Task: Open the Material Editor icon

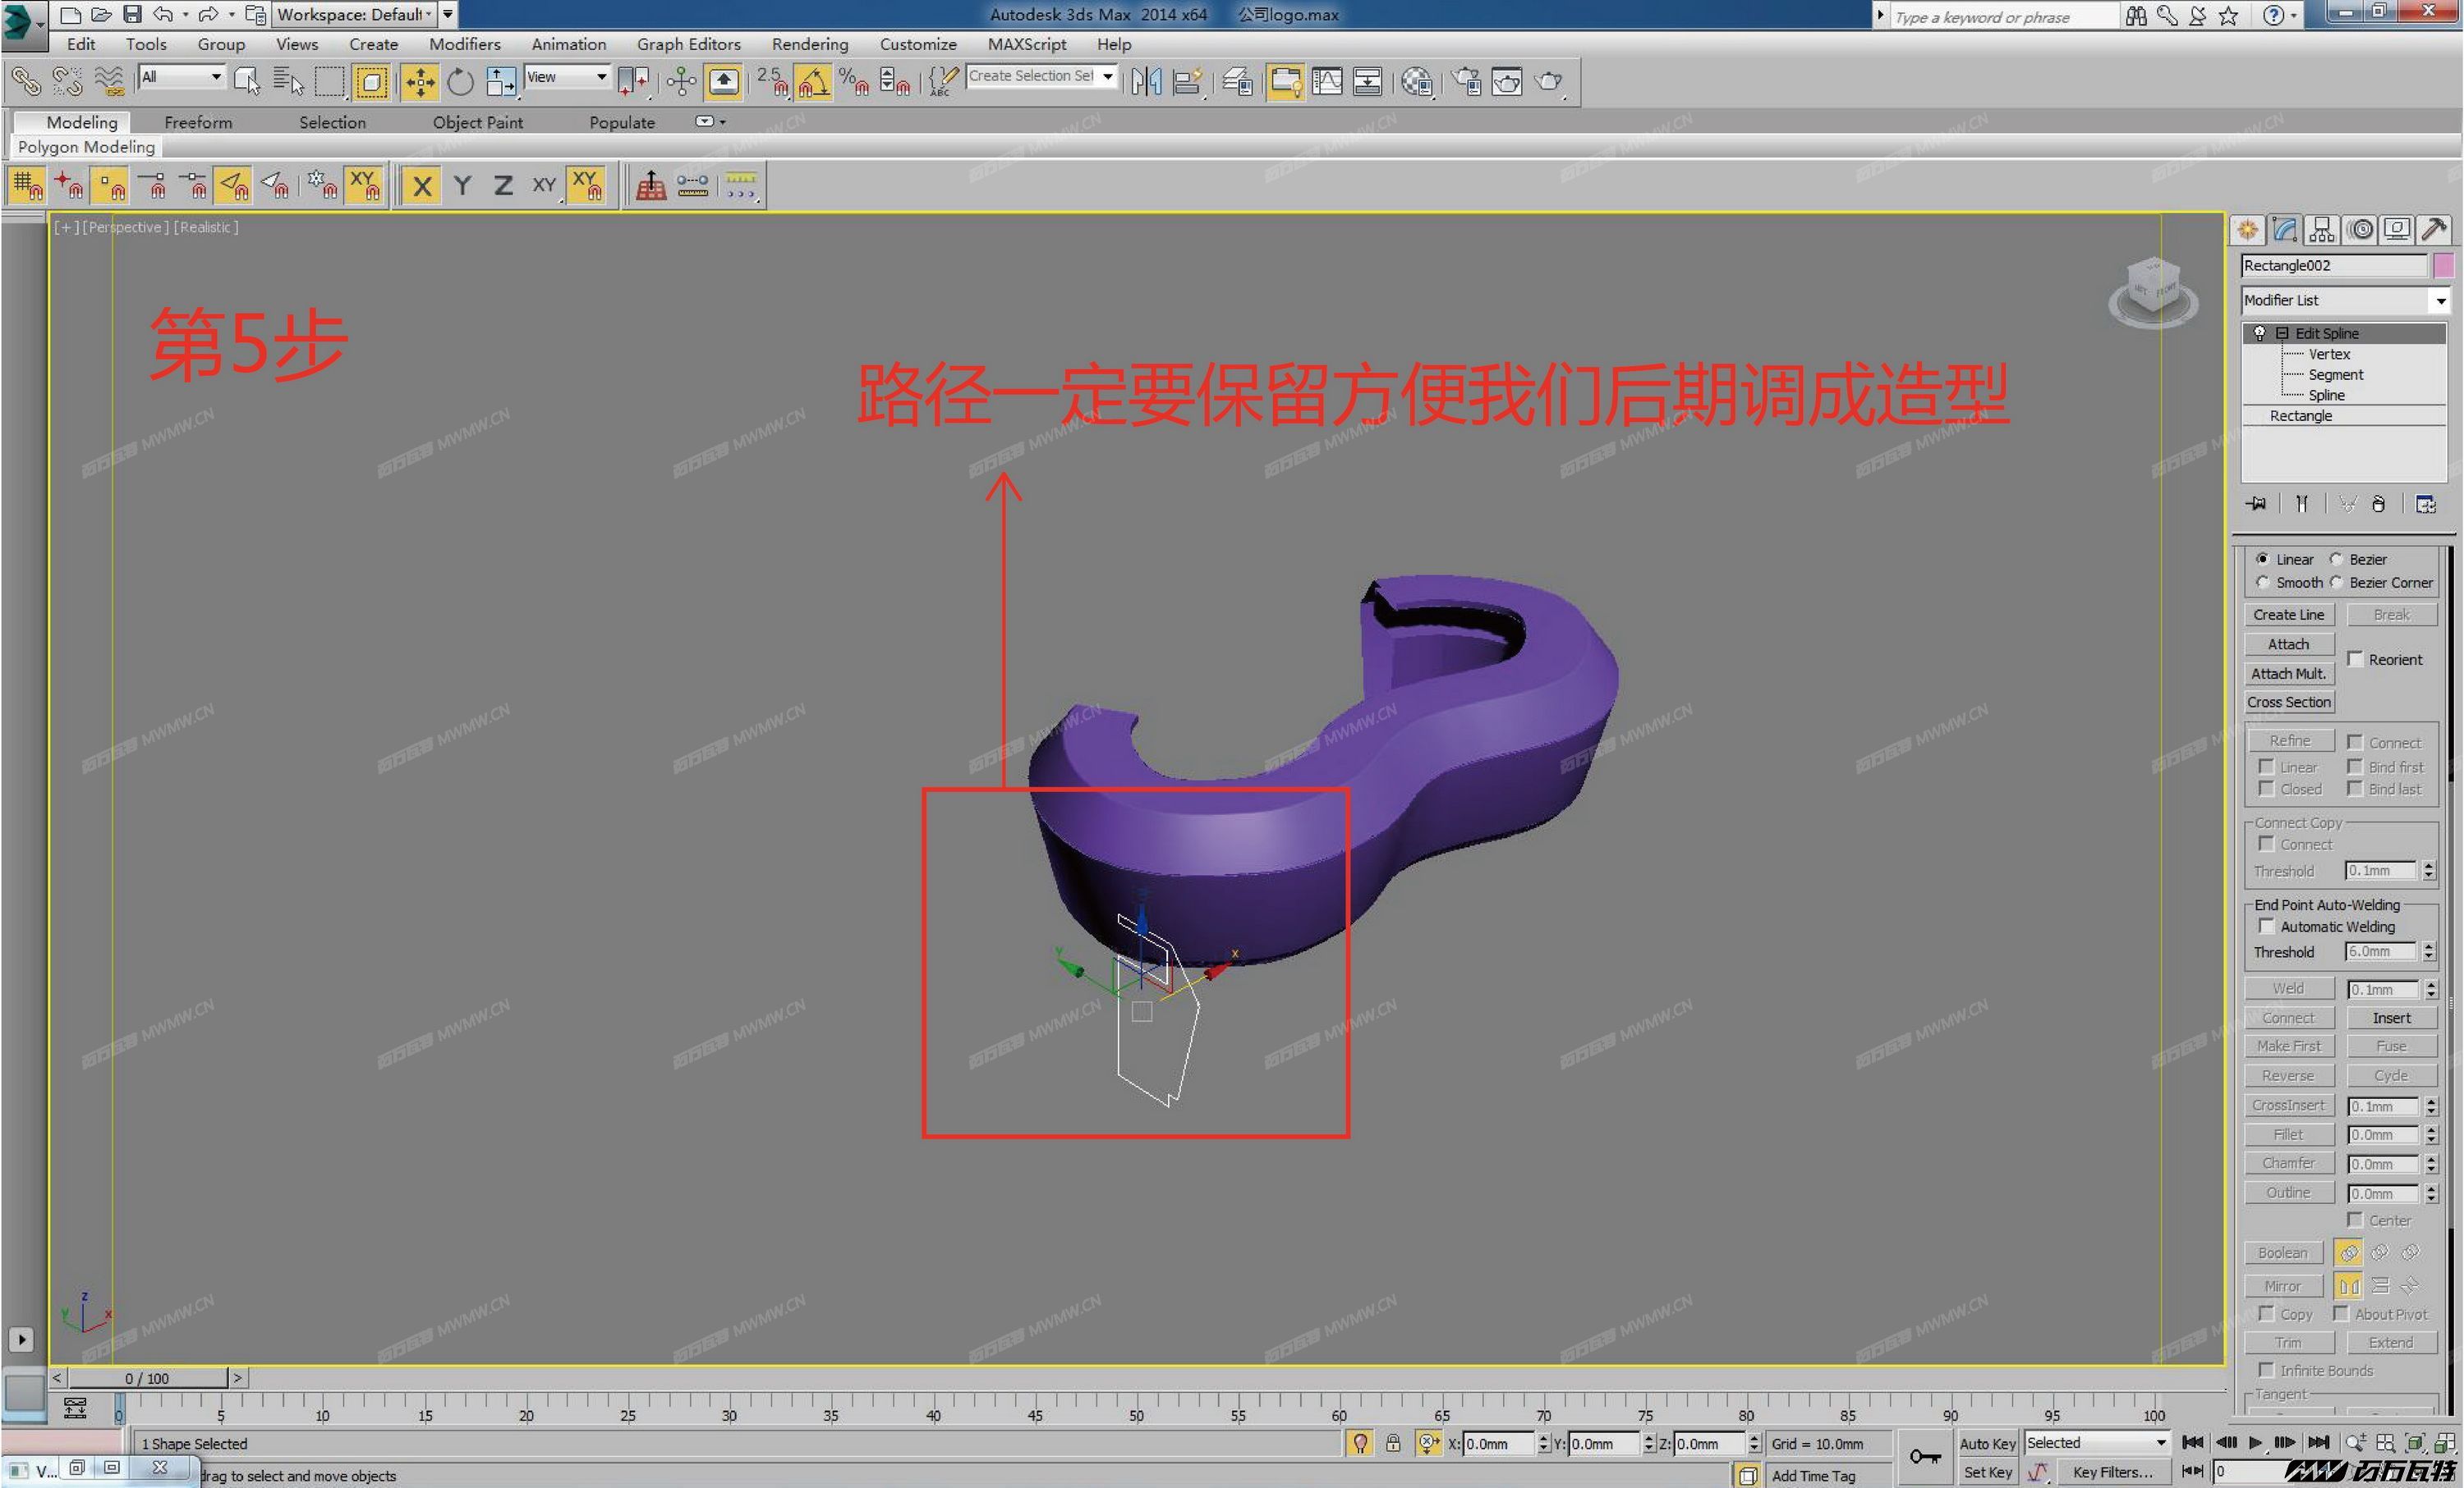Action: (x=1416, y=81)
